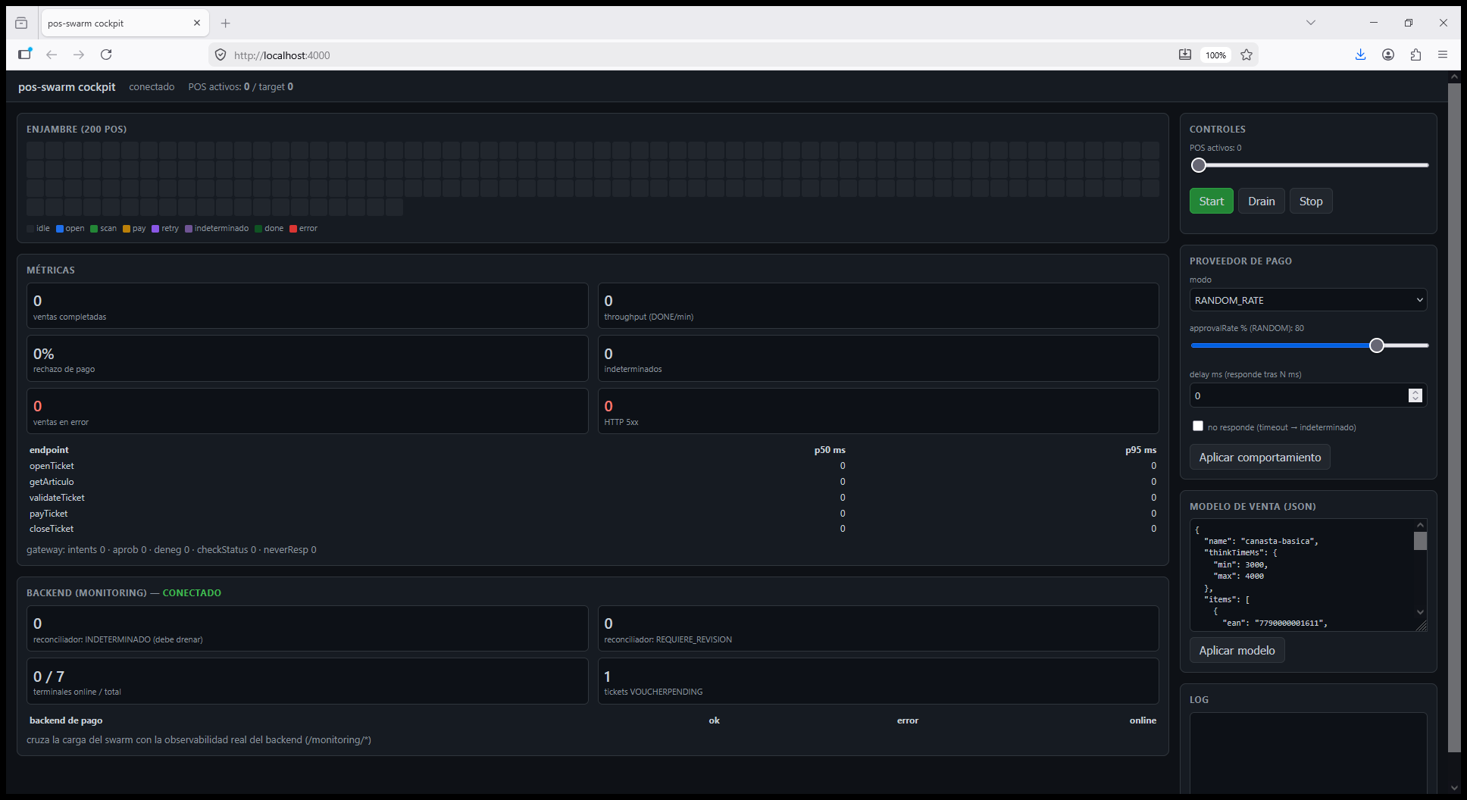
Task: Open the extensions puzzle icon
Action: click(1415, 55)
